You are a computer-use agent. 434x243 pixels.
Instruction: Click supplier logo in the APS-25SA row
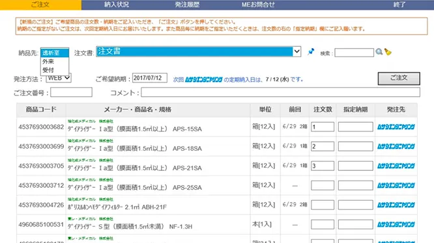point(396,185)
